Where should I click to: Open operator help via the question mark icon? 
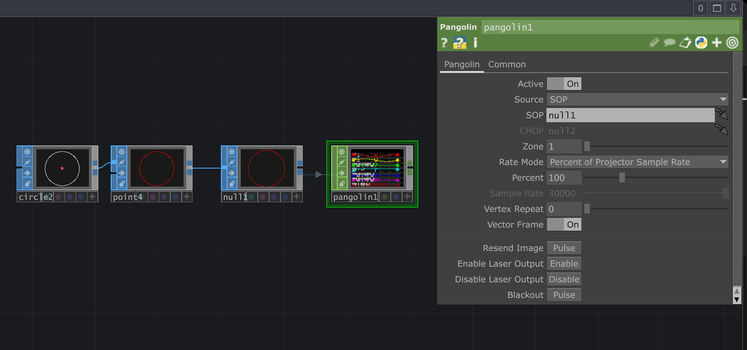point(444,43)
